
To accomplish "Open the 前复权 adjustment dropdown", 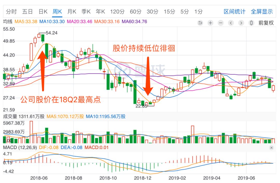I will click(266, 23).
